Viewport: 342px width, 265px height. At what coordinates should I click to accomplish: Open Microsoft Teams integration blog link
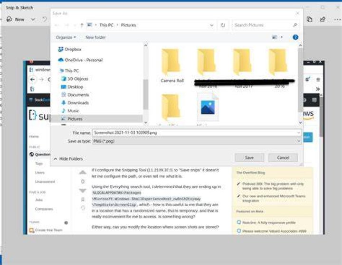pyautogui.click(x=274, y=198)
